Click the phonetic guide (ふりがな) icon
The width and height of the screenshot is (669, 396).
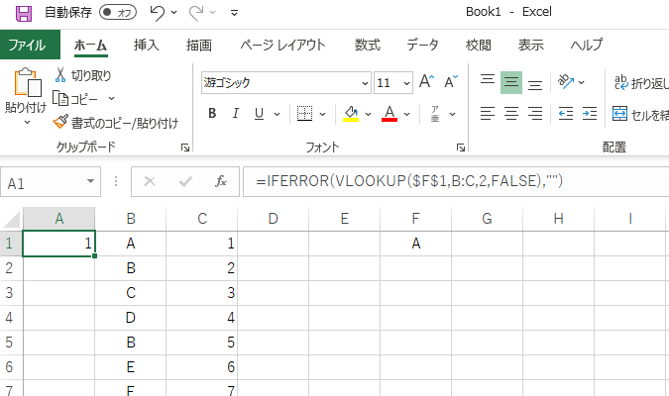point(435,114)
